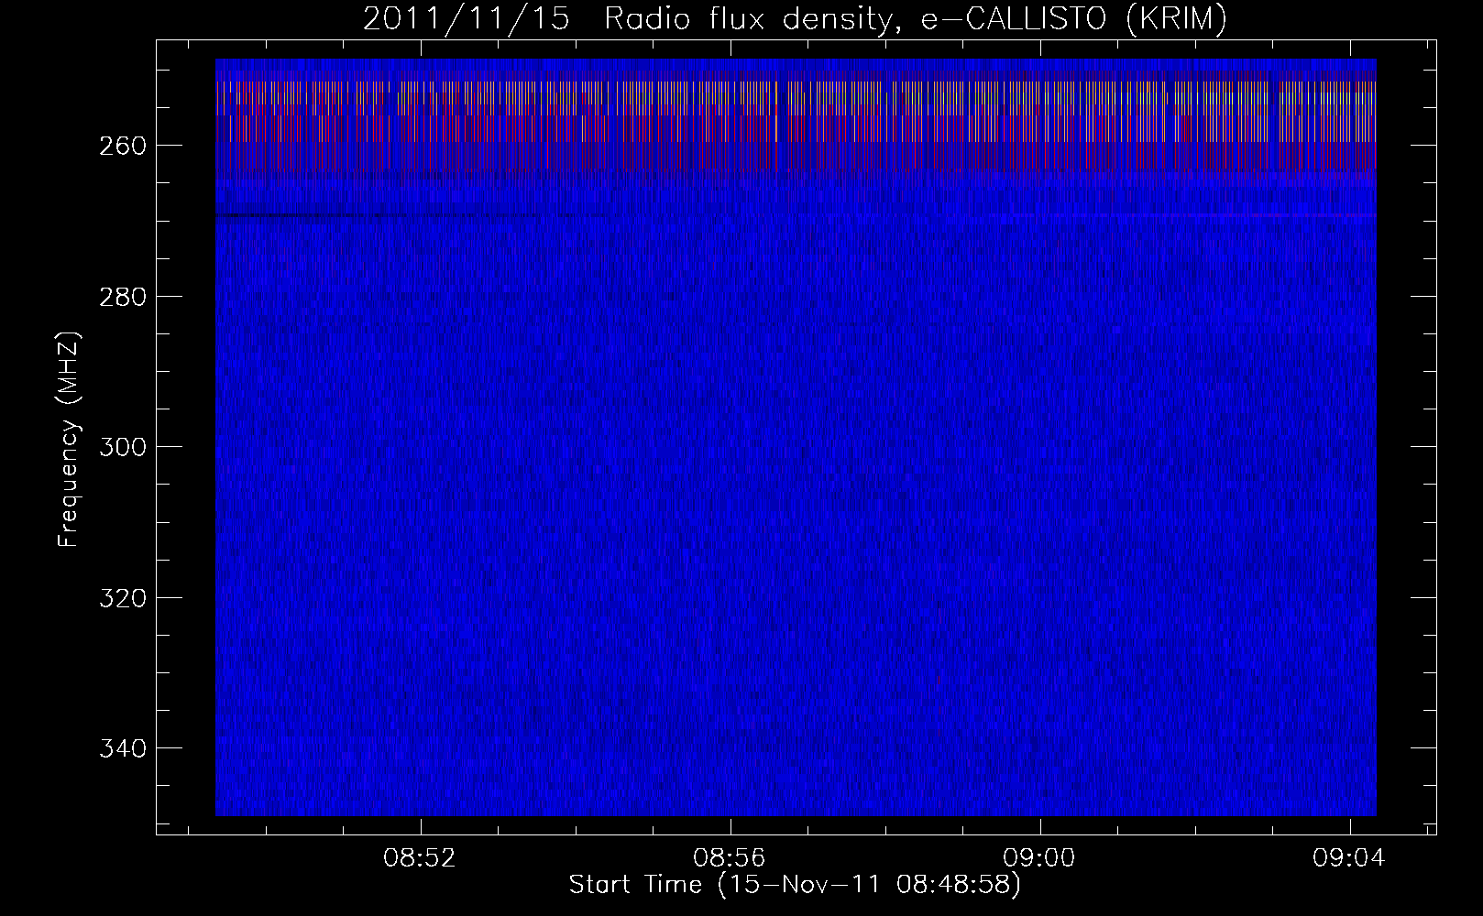Click the 280 frequency tick label
Screen dimensions: 1483x916
point(122,297)
